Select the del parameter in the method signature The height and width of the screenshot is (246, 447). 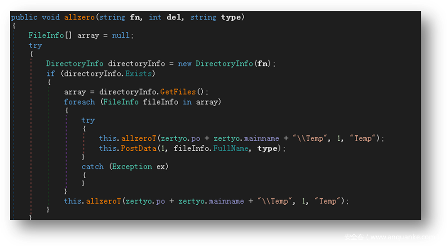173,17
